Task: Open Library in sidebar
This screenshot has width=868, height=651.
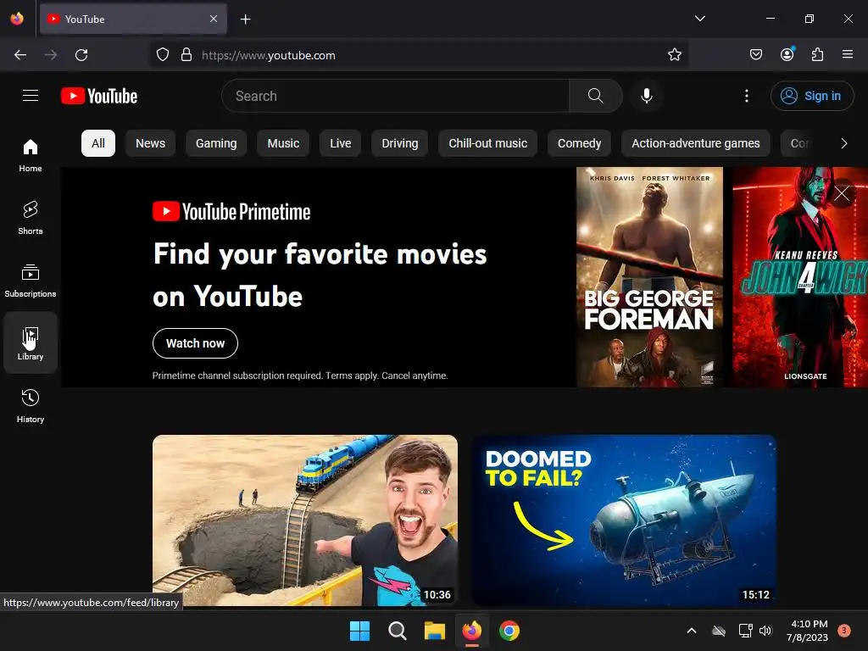Action: (31, 343)
